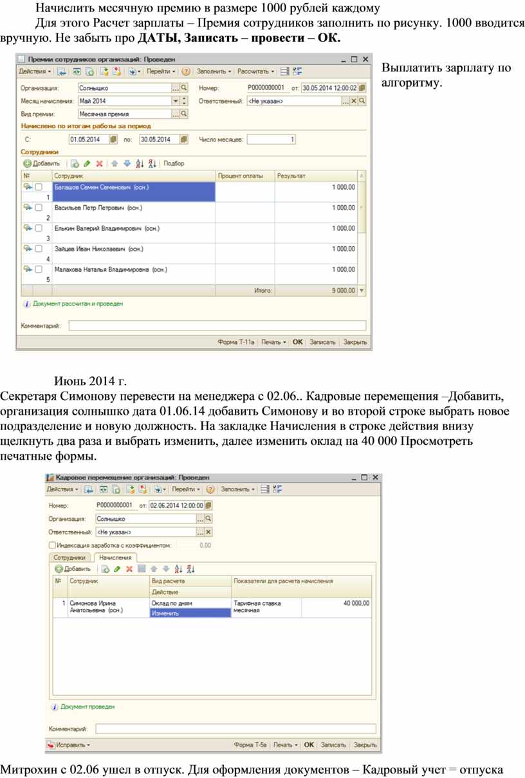Open Заполнить dropdown in Премии сотрудников window
Viewport: 525px width, 778px height.
coord(214,71)
